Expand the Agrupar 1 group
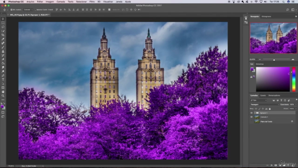Image resolution: width=298 pixels, height=168 pixels. click(255, 113)
